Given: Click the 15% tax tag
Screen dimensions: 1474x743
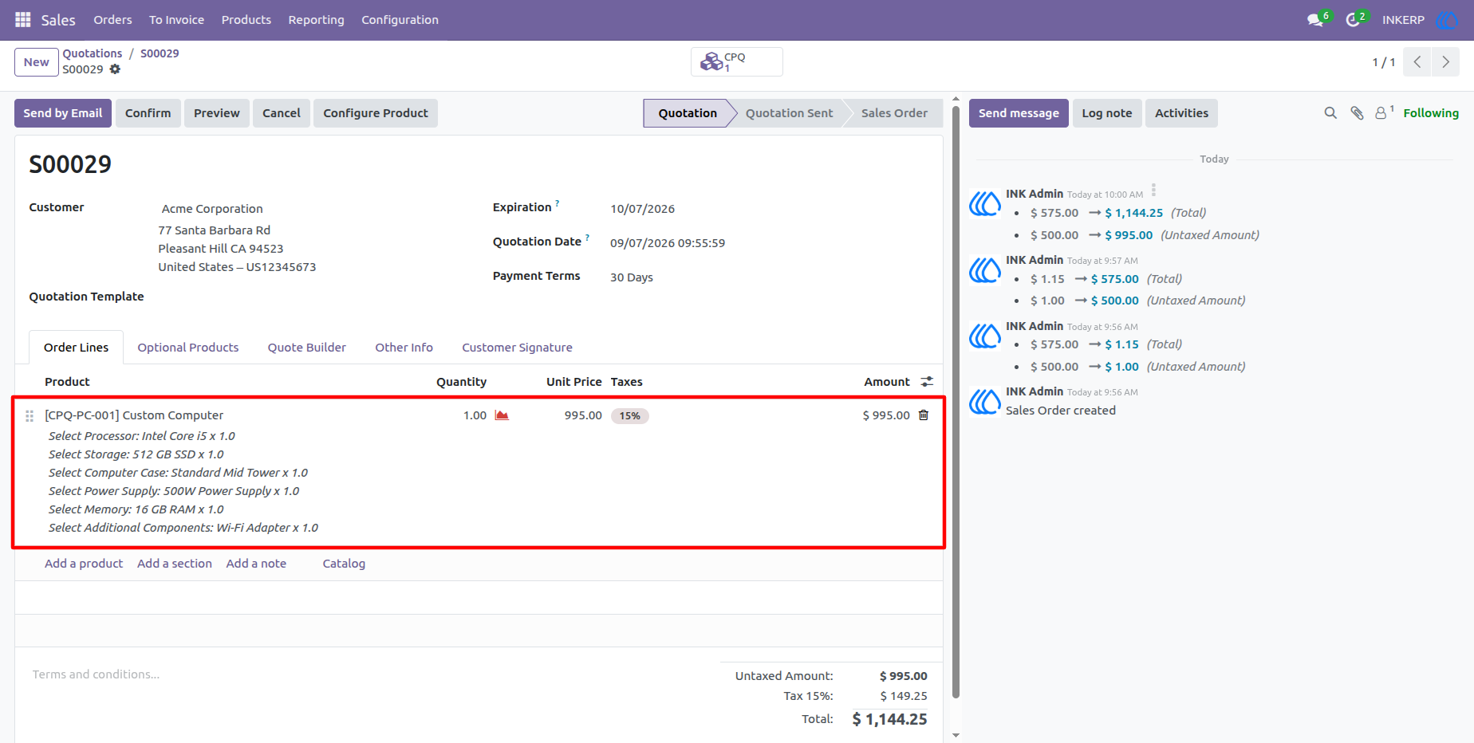Looking at the screenshot, I should click(630, 416).
